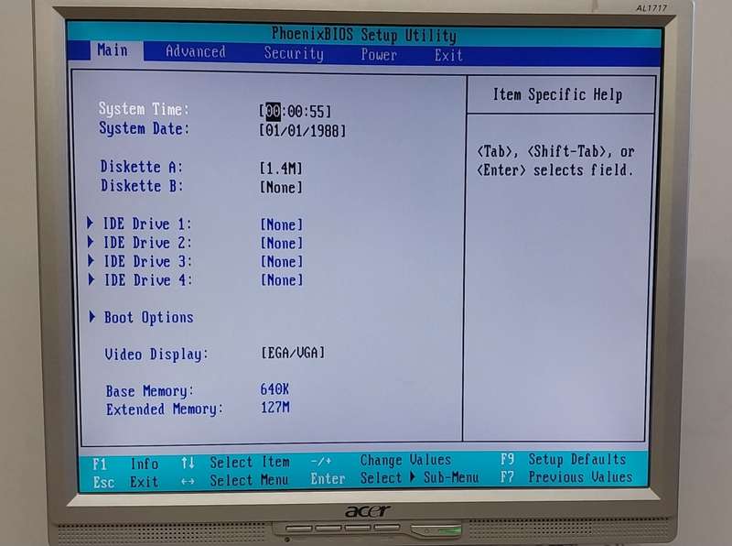The image size is (732, 546).
Task: Click the F7 Previous Values hint
Action: [x=566, y=476]
